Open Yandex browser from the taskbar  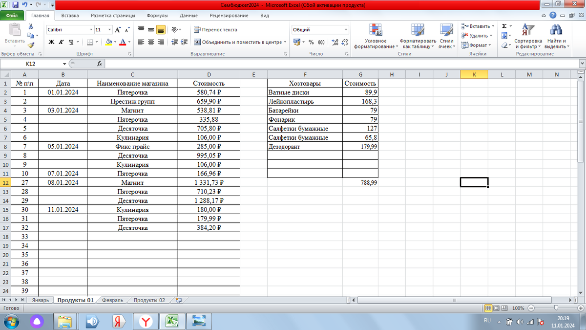tap(146, 321)
